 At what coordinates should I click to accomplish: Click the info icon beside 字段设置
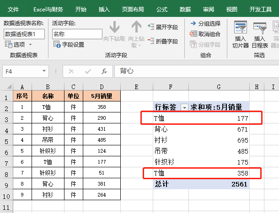[x=57, y=44]
